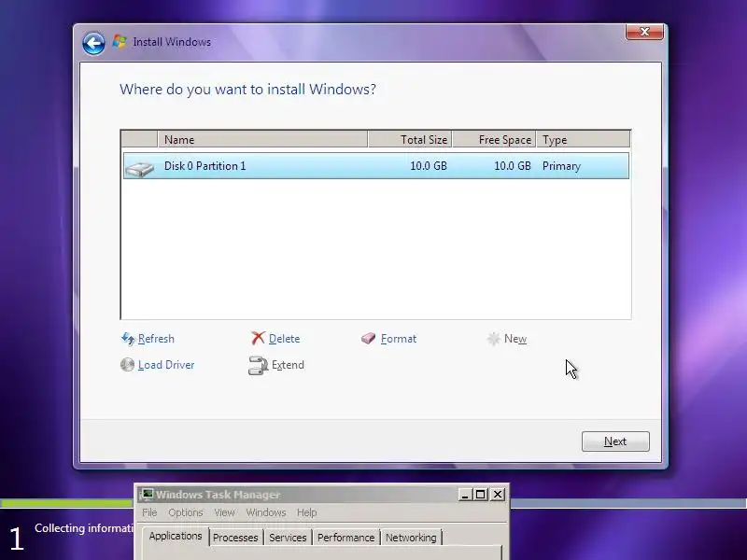Screen dimensions: 747x560
Task: Open the Help menu in Task Manager
Action: [307, 512]
